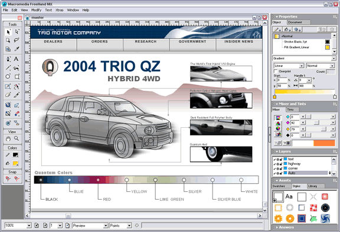Switch to the Tints tab
Viewport: 340px width, 232px height.
[292, 110]
